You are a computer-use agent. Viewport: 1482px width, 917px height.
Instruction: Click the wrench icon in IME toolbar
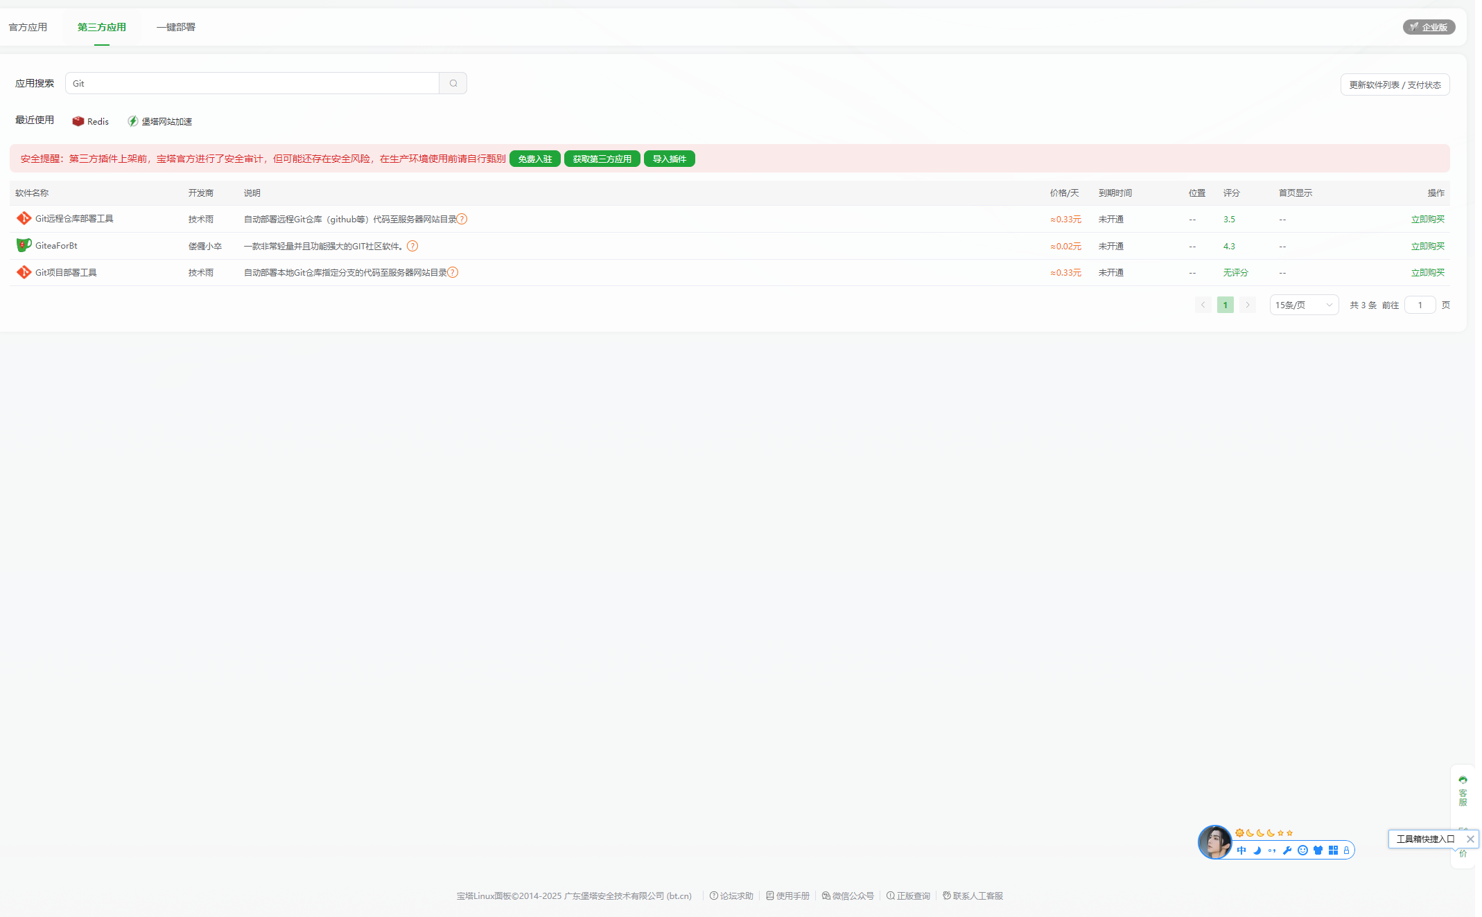point(1287,851)
